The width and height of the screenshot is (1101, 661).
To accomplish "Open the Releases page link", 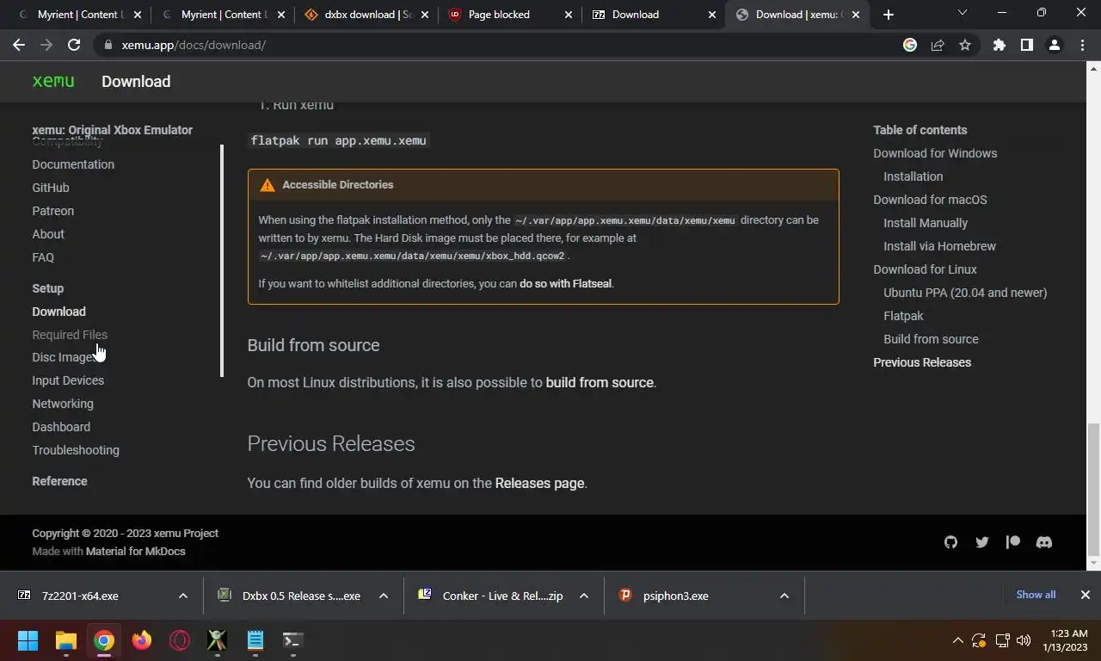I will 539,483.
